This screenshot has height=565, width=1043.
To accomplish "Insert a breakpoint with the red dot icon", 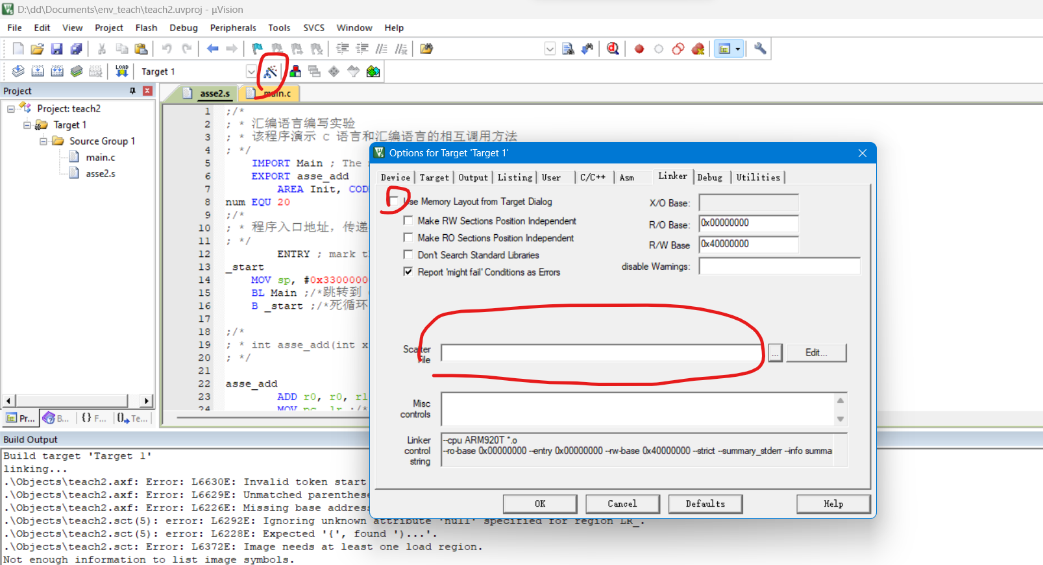I will click(x=639, y=49).
